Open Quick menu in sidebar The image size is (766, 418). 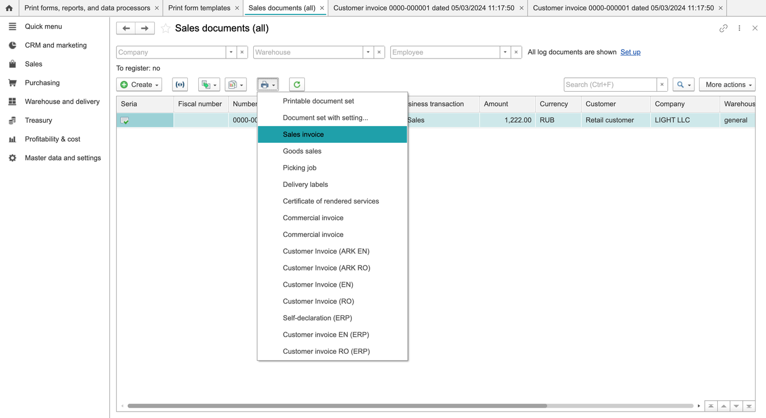[x=44, y=26]
